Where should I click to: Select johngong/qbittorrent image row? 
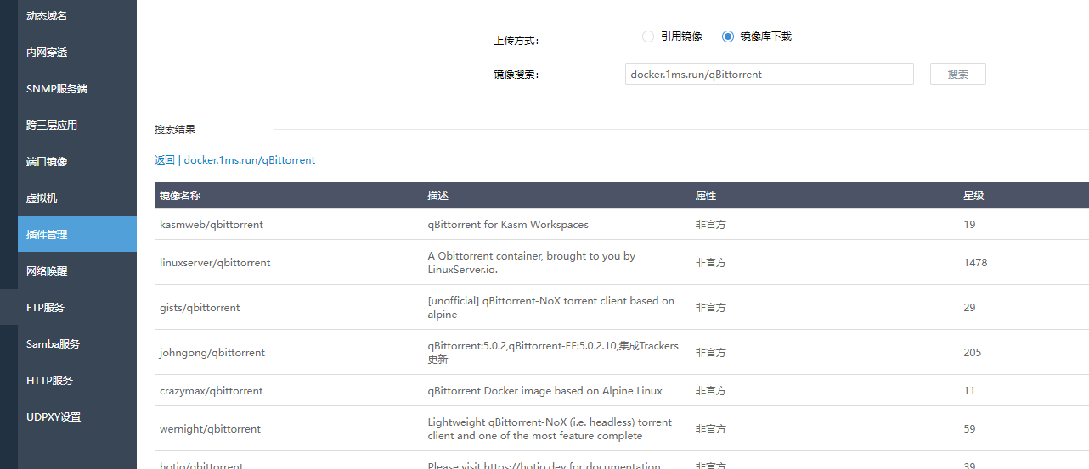622,353
